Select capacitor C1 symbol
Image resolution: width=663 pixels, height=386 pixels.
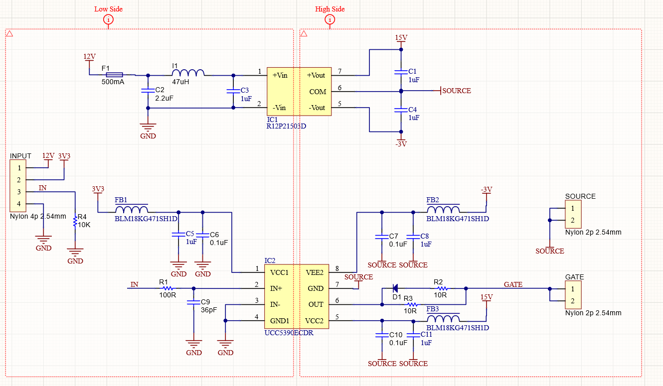(x=401, y=72)
